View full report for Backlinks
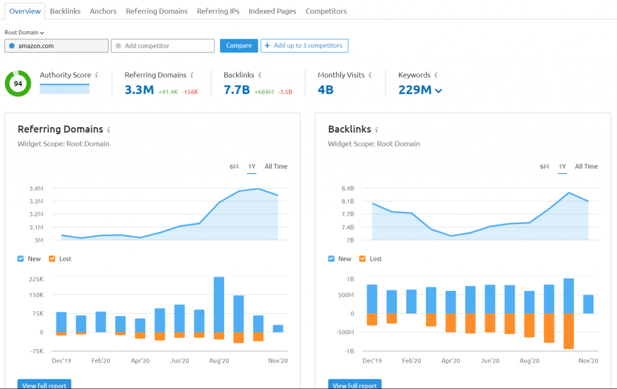 click(x=355, y=384)
